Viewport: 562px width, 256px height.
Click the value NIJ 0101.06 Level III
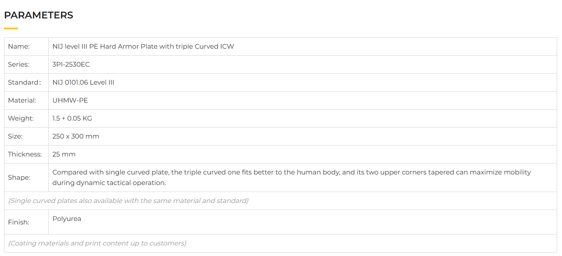click(x=83, y=82)
